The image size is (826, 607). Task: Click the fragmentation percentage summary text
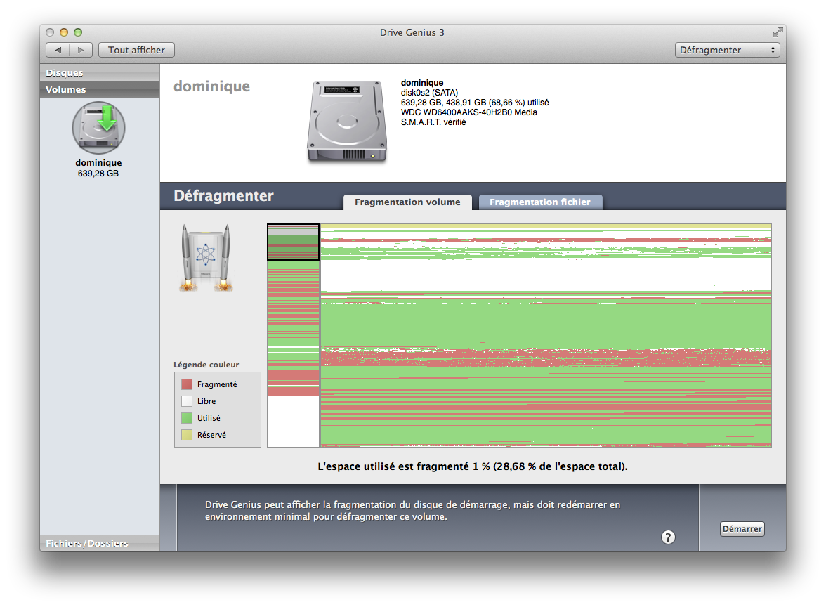click(473, 466)
